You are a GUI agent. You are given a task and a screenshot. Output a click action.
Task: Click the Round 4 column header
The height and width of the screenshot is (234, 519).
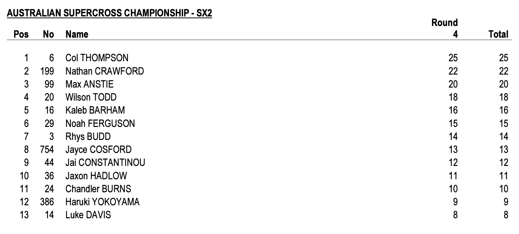point(445,28)
